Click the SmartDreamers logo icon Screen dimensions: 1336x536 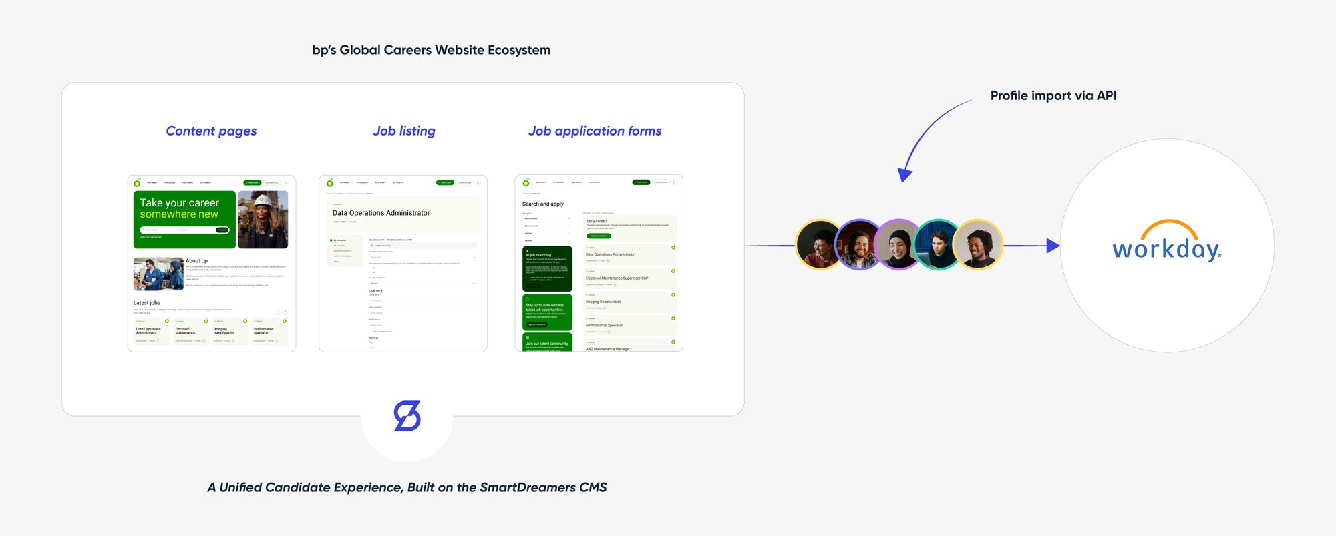[x=407, y=416]
